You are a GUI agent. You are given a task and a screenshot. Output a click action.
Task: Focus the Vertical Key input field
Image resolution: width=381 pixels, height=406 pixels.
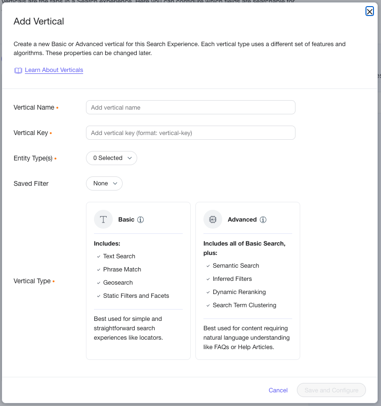(191, 133)
